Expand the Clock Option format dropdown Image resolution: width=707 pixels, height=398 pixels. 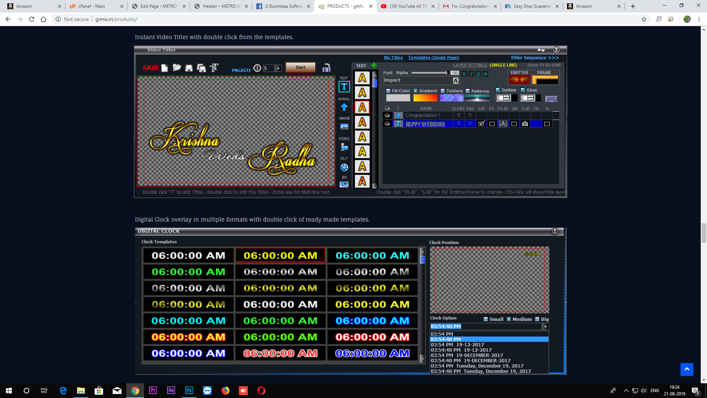pos(545,327)
